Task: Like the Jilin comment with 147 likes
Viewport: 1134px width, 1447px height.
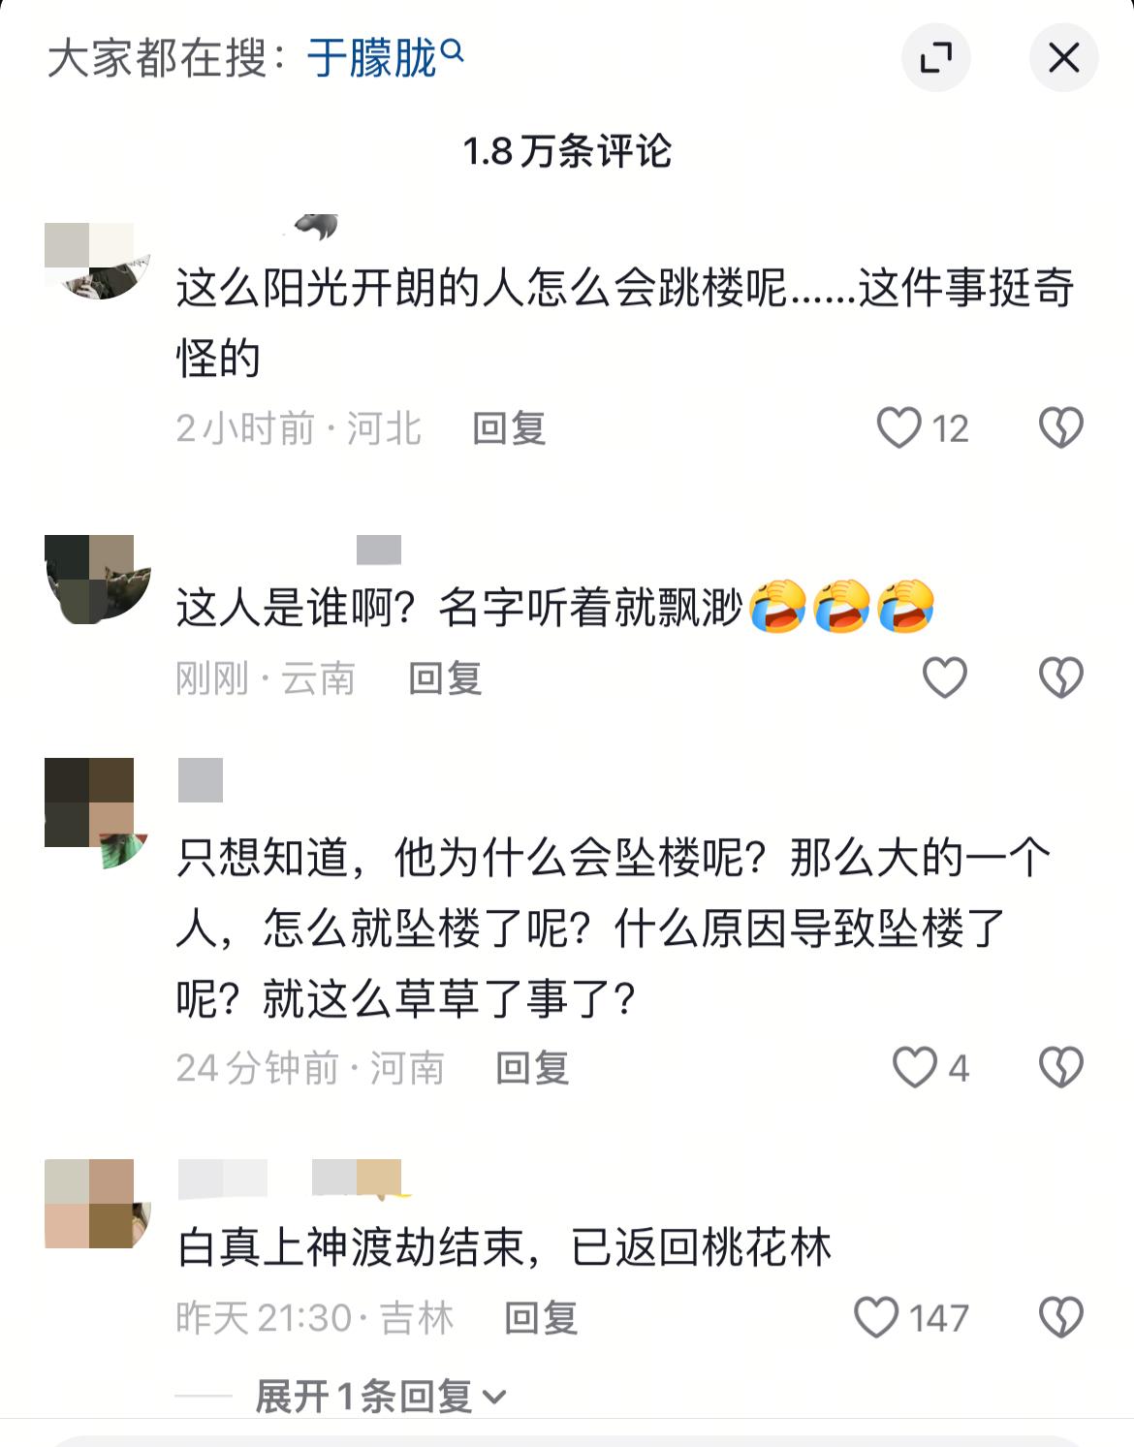Action: click(x=876, y=1317)
